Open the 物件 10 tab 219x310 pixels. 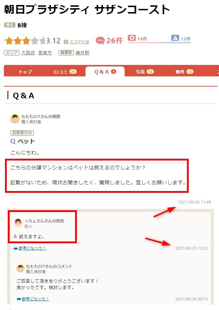click(184, 72)
